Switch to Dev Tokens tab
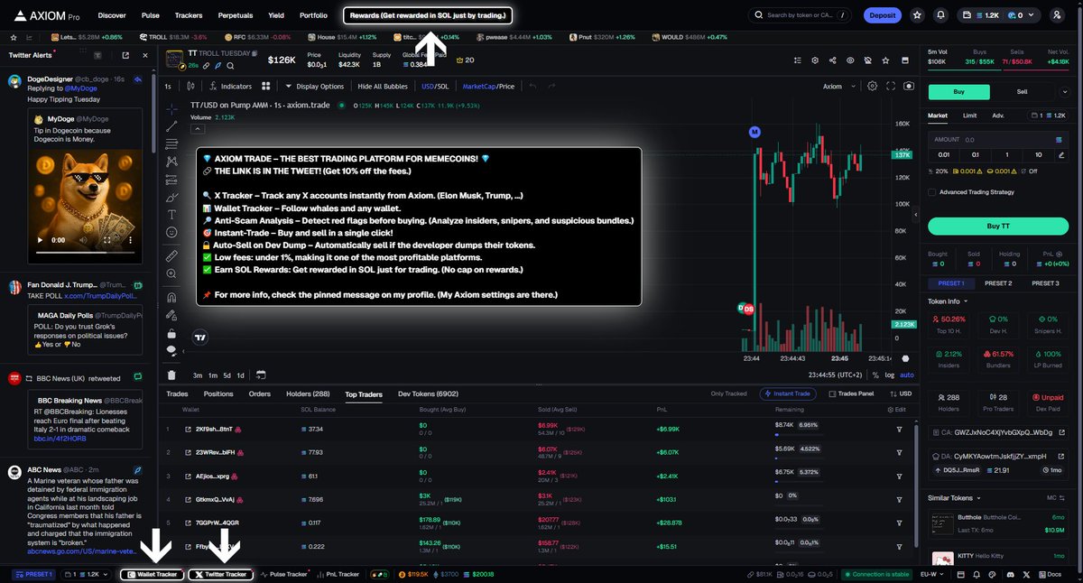Viewport: 1083px width, 583px height. tap(428, 393)
